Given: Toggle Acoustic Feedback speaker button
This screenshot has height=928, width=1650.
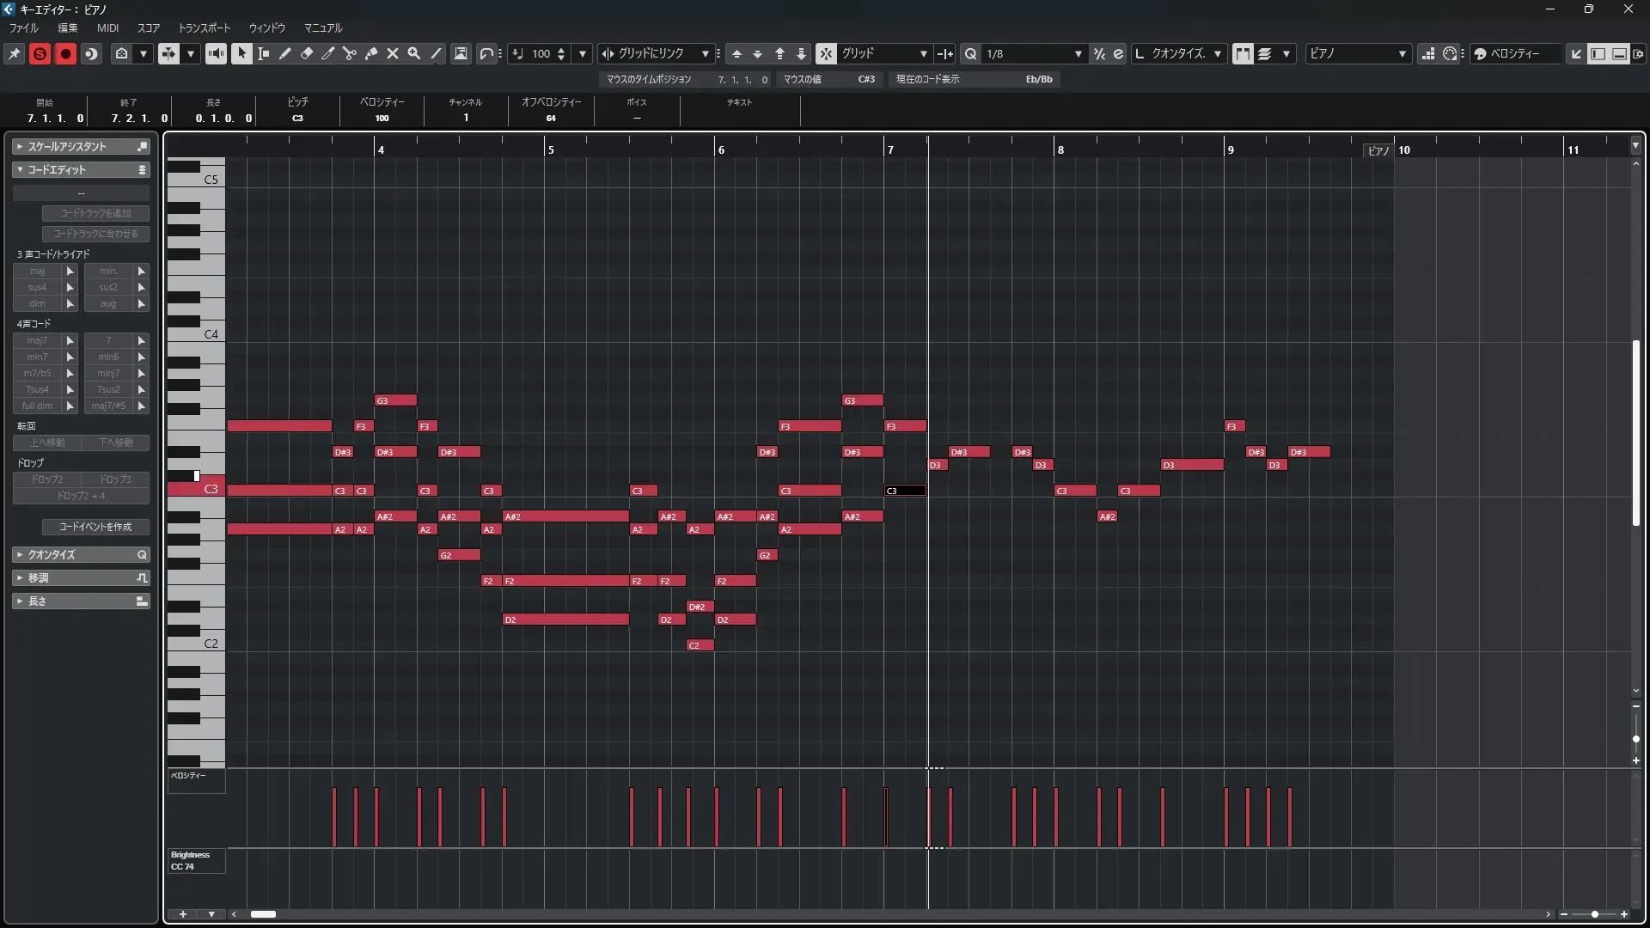Looking at the screenshot, I should click(216, 53).
